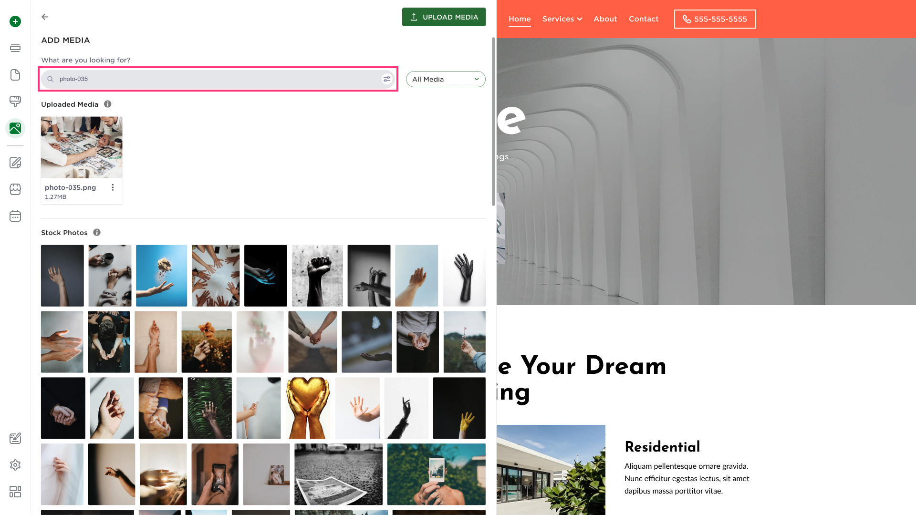The image size is (916, 515).
Task: Click the photo-035 search input field
Action: coord(218,79)
